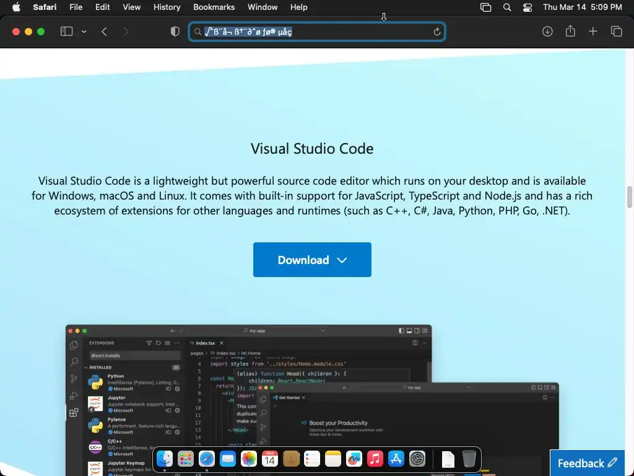Open the Share menu in Safari toolbar

tap(570, 31)
